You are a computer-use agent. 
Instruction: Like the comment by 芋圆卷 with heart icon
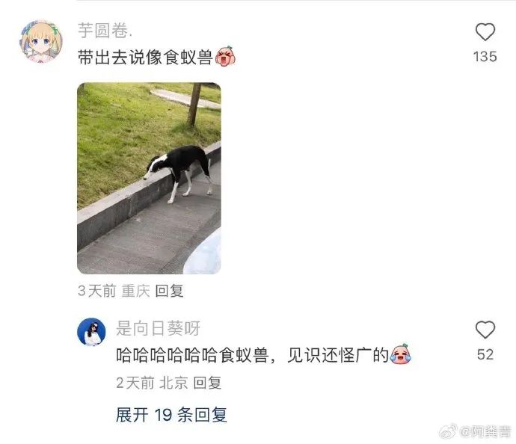(x=485, y=32)
